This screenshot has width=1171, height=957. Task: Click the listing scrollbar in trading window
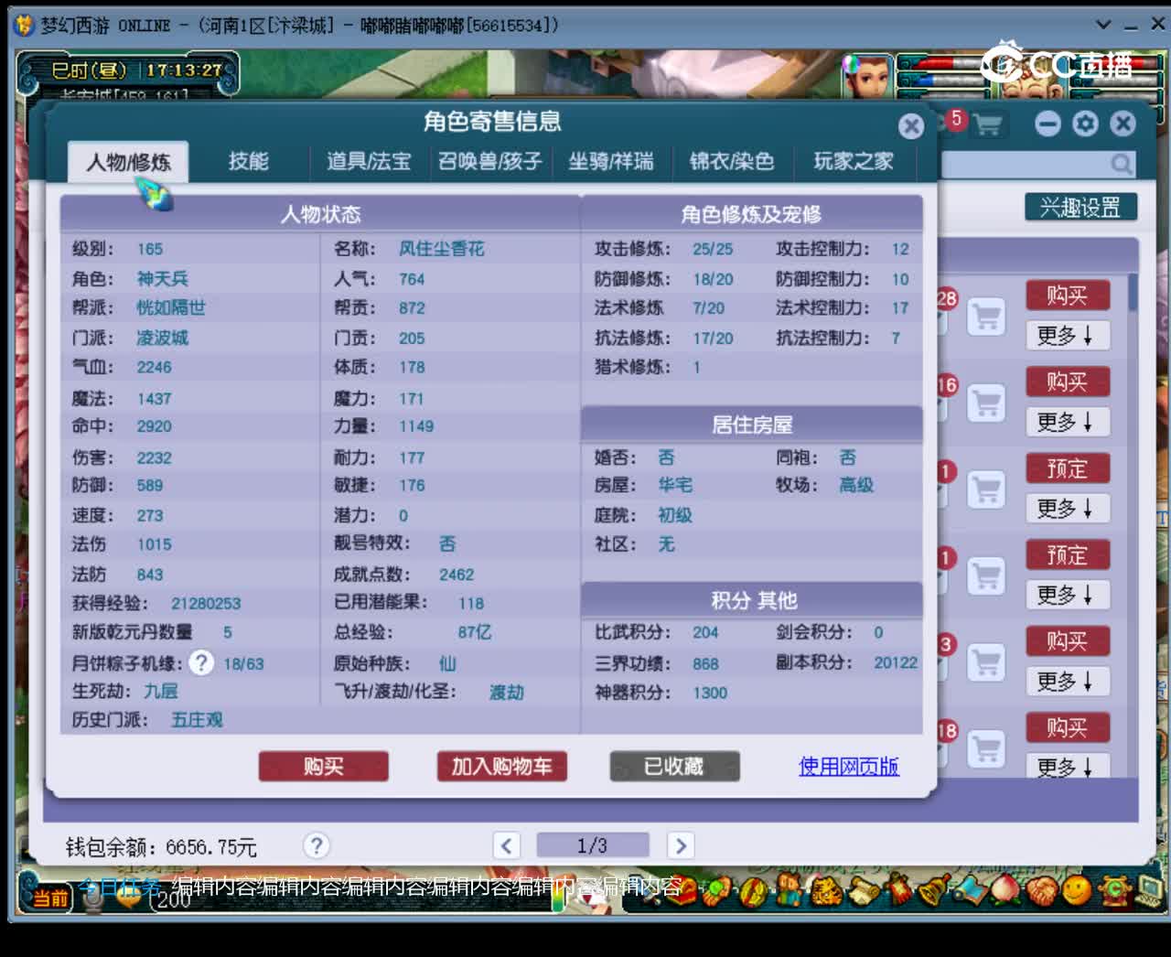click(x=1133, y=293)
